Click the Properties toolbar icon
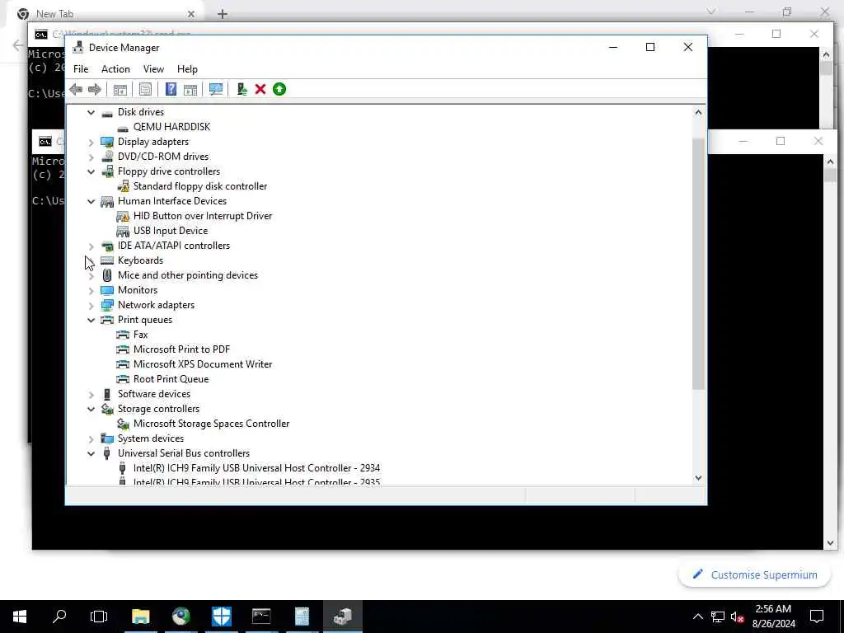The width and height of the screenshot is (844, 633). 145,89
